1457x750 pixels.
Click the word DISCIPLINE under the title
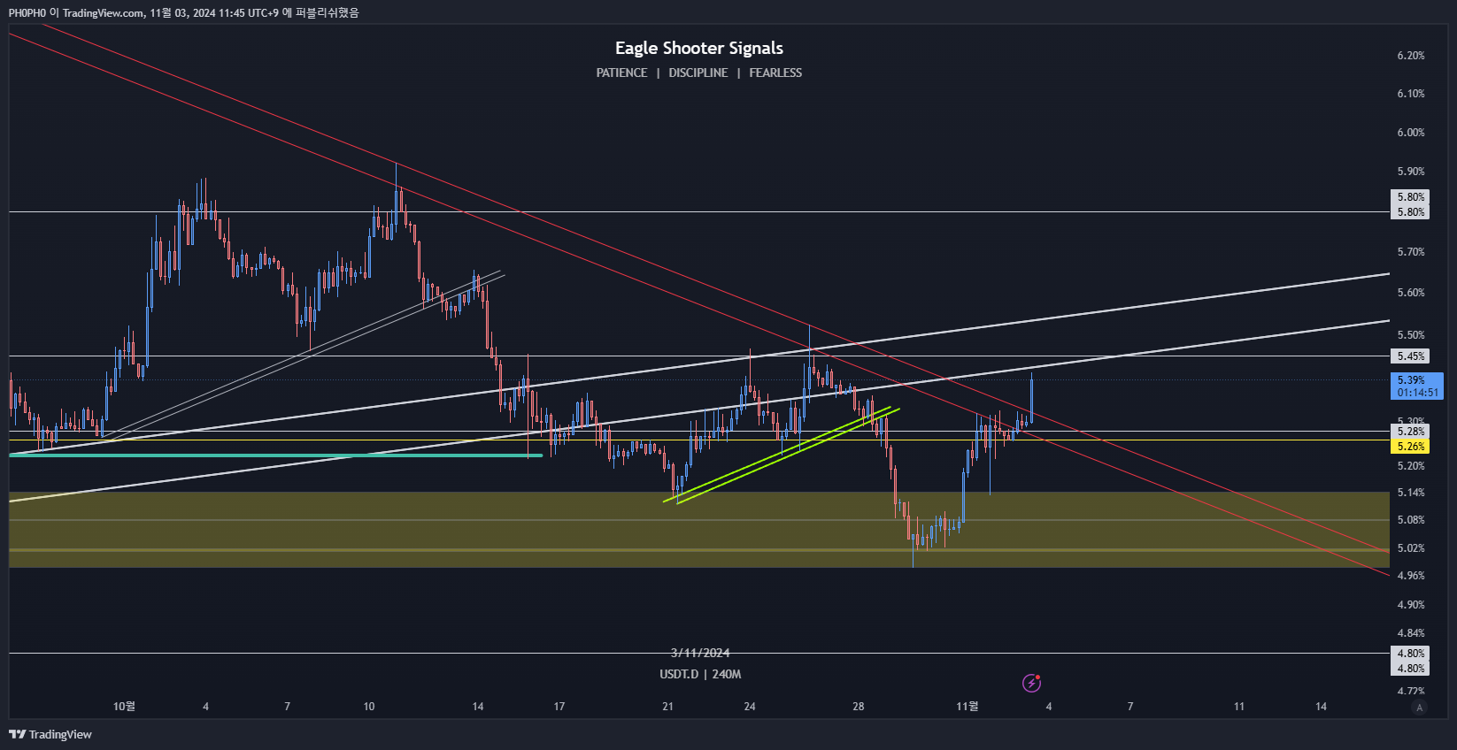(698, 73)
